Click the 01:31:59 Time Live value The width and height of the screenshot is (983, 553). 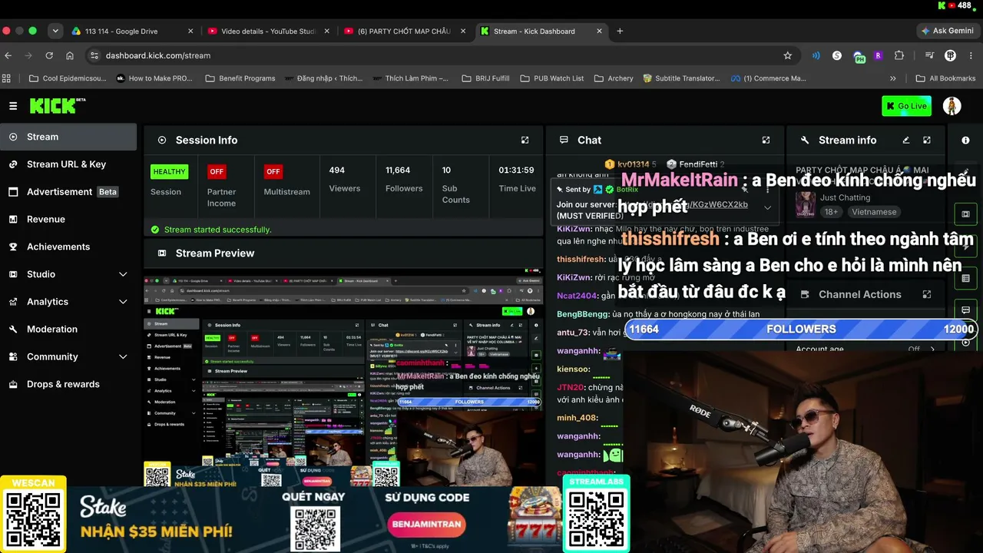[x=516, y=171]
